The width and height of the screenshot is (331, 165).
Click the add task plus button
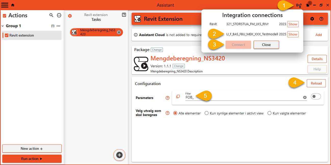coord(119,155)
